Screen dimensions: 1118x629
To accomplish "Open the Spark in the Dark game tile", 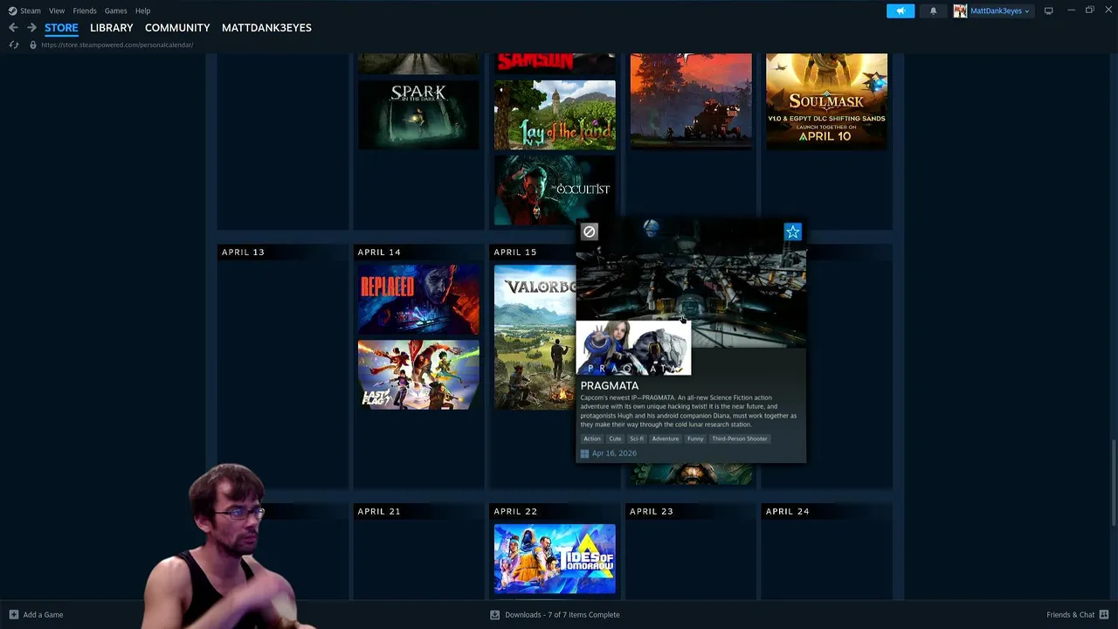I will [x=418, y=114].
